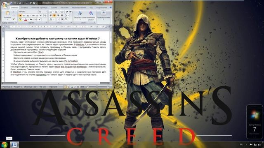This screenshot has height=148, width=264.
Task: Switch to Draft view in status bar
Action: [78, 87]
